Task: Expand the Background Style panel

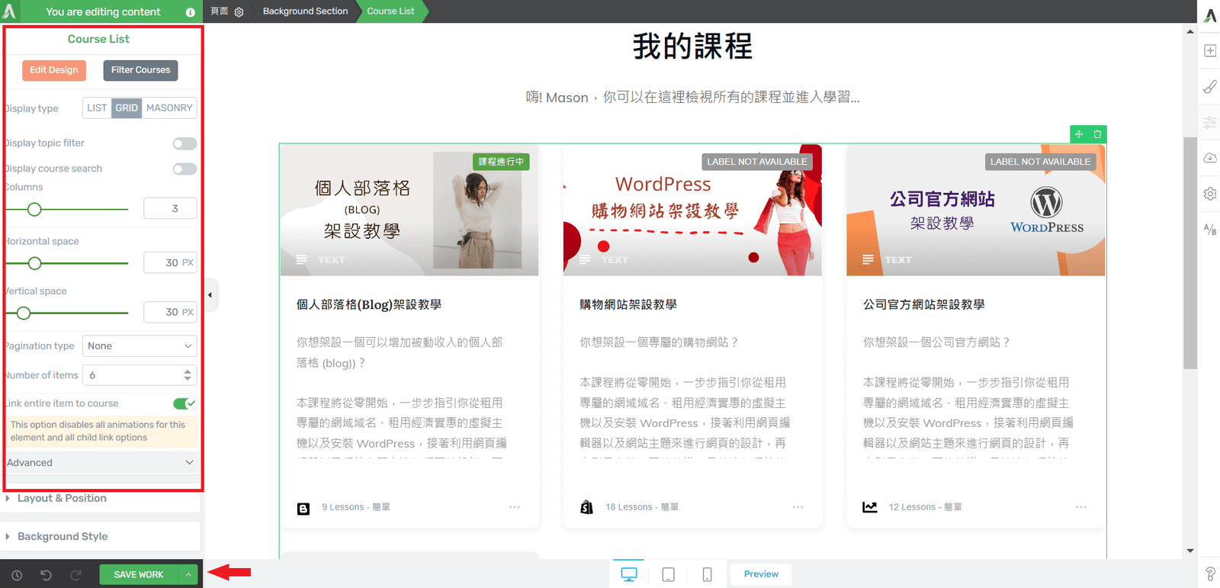Action: tap(101, 537)
